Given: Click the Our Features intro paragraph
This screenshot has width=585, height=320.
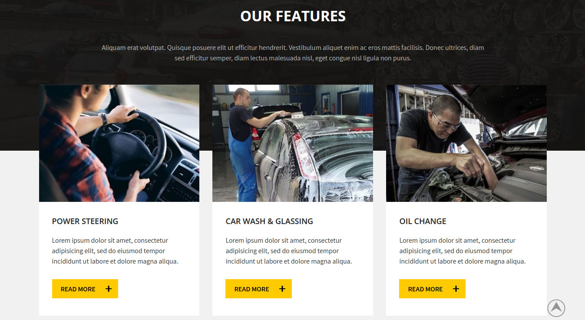Looking at the screenshot, I should point(293,53).
